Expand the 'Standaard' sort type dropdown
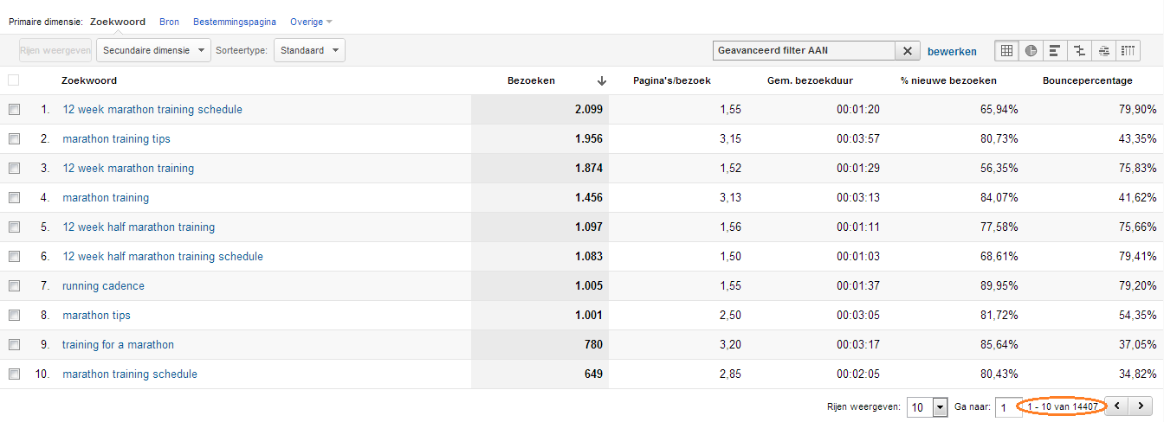This screenshot has width=1164, height=422. (309, 51)
